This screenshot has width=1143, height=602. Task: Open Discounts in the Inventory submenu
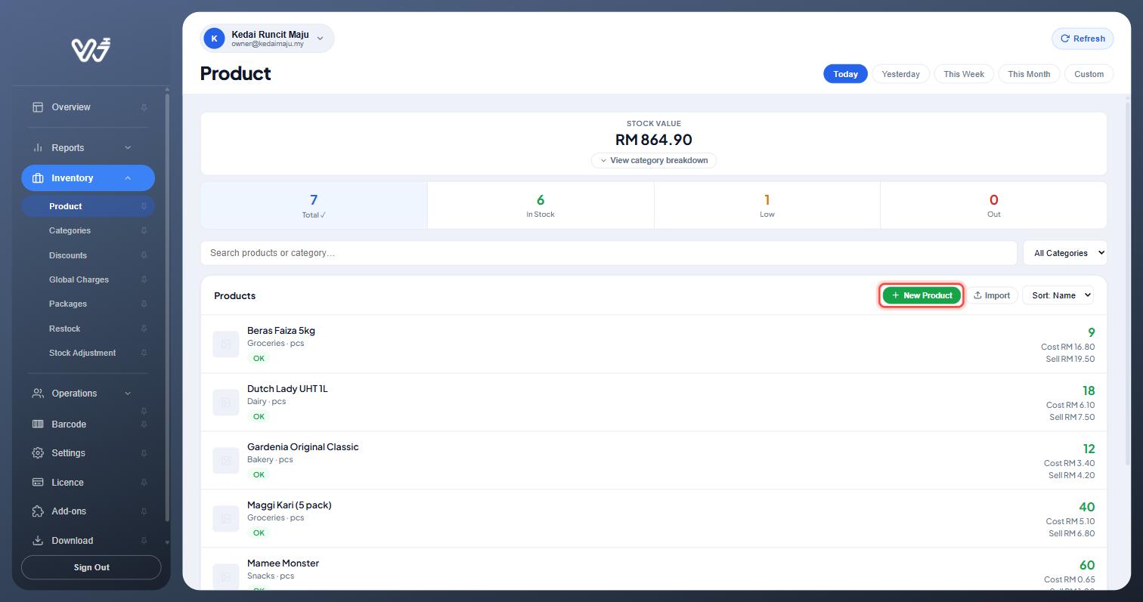[68, 255]
